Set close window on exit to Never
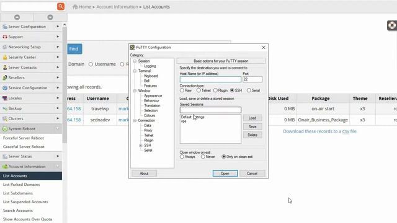This screenshot has width=397, height=223. (203, 157)
